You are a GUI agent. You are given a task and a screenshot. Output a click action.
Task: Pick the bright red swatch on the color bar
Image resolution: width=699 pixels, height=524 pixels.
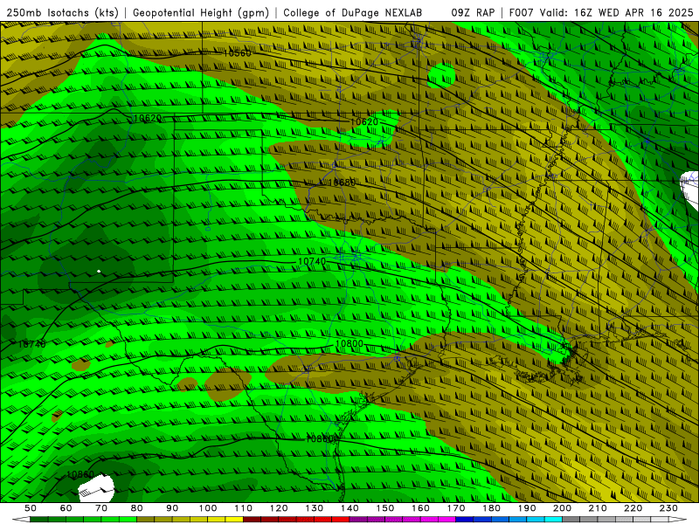click(x=341, y=520)
